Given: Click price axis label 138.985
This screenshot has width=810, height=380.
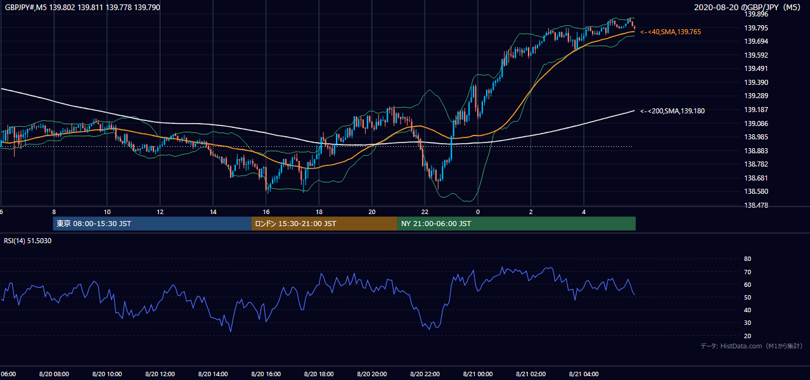Looking at the screenshot, I should pyautogui.click(x=755, y=137).
